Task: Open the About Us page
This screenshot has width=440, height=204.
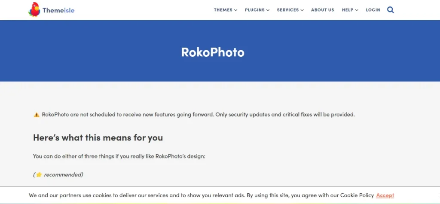Action: tap(322, 10)
